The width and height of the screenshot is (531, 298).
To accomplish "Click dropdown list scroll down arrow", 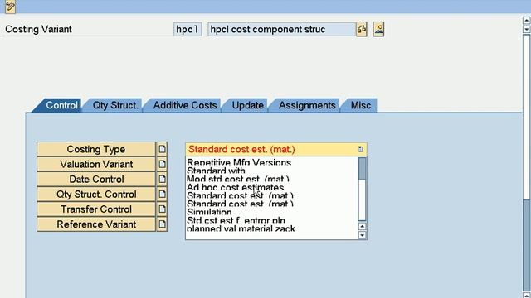I will (x=362, y=235).
